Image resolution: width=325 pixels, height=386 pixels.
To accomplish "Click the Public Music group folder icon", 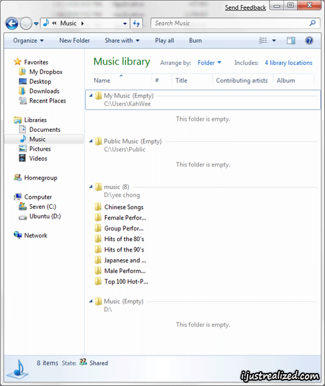I will pos(99,141).
